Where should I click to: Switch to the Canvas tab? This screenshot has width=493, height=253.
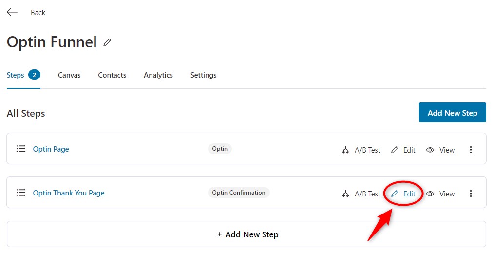(69, 75)
